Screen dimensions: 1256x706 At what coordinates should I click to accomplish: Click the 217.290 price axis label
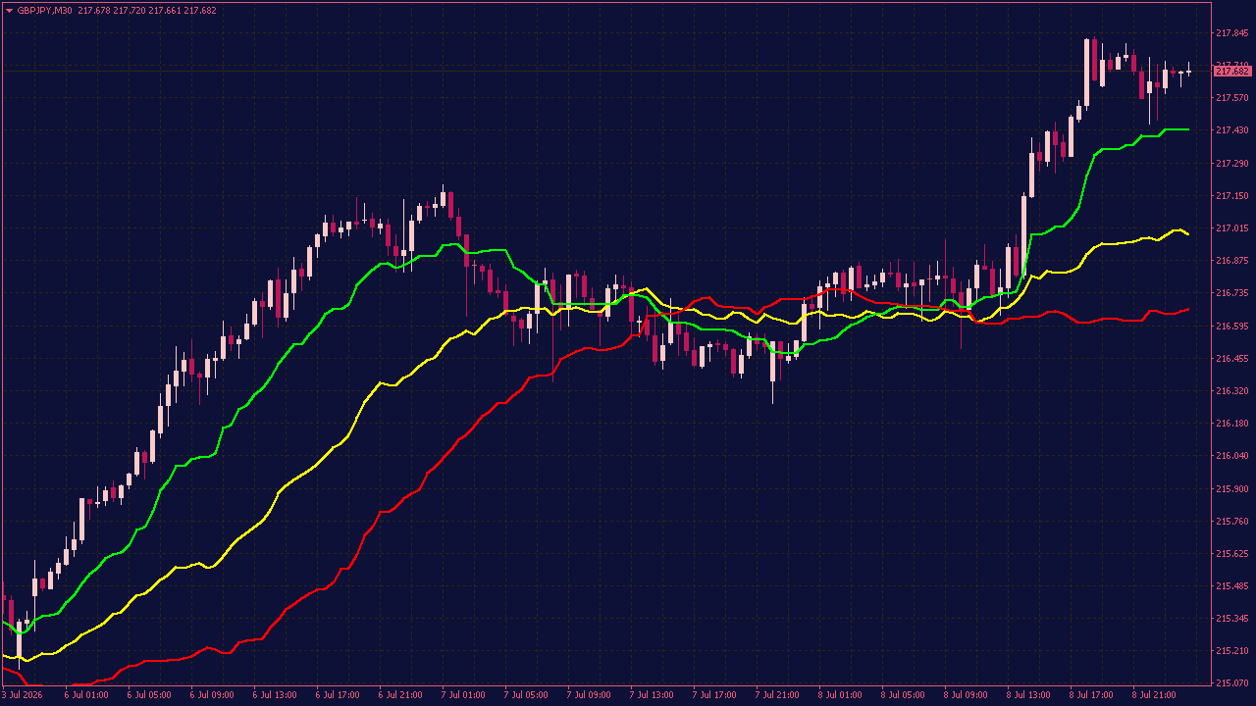coord(1231,163)
